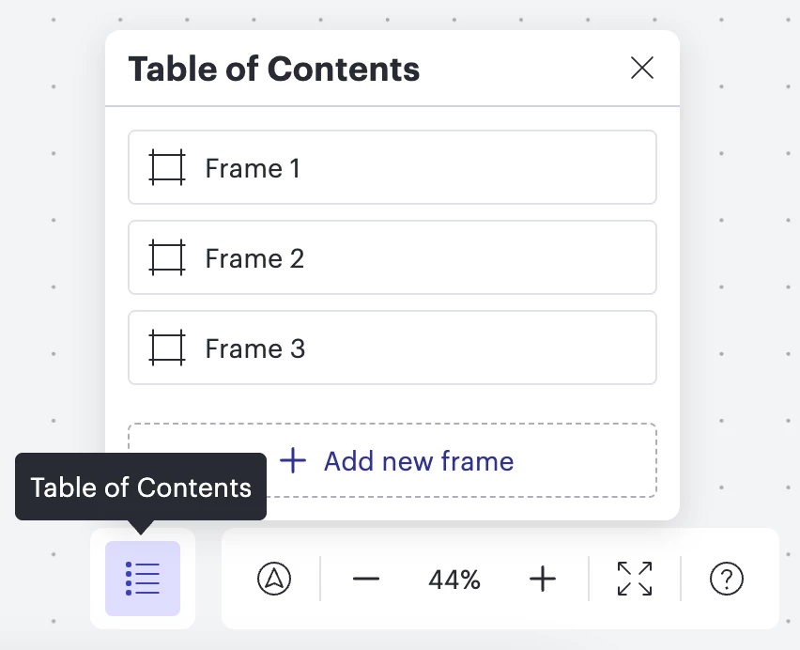
Task: Open the Frame 3 label entry
Action: click(254, 348)
